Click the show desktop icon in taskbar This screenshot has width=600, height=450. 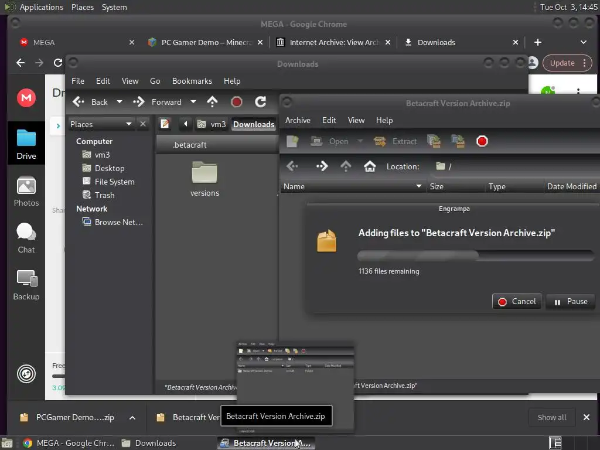pyautogui.click(x=7, y=443)
